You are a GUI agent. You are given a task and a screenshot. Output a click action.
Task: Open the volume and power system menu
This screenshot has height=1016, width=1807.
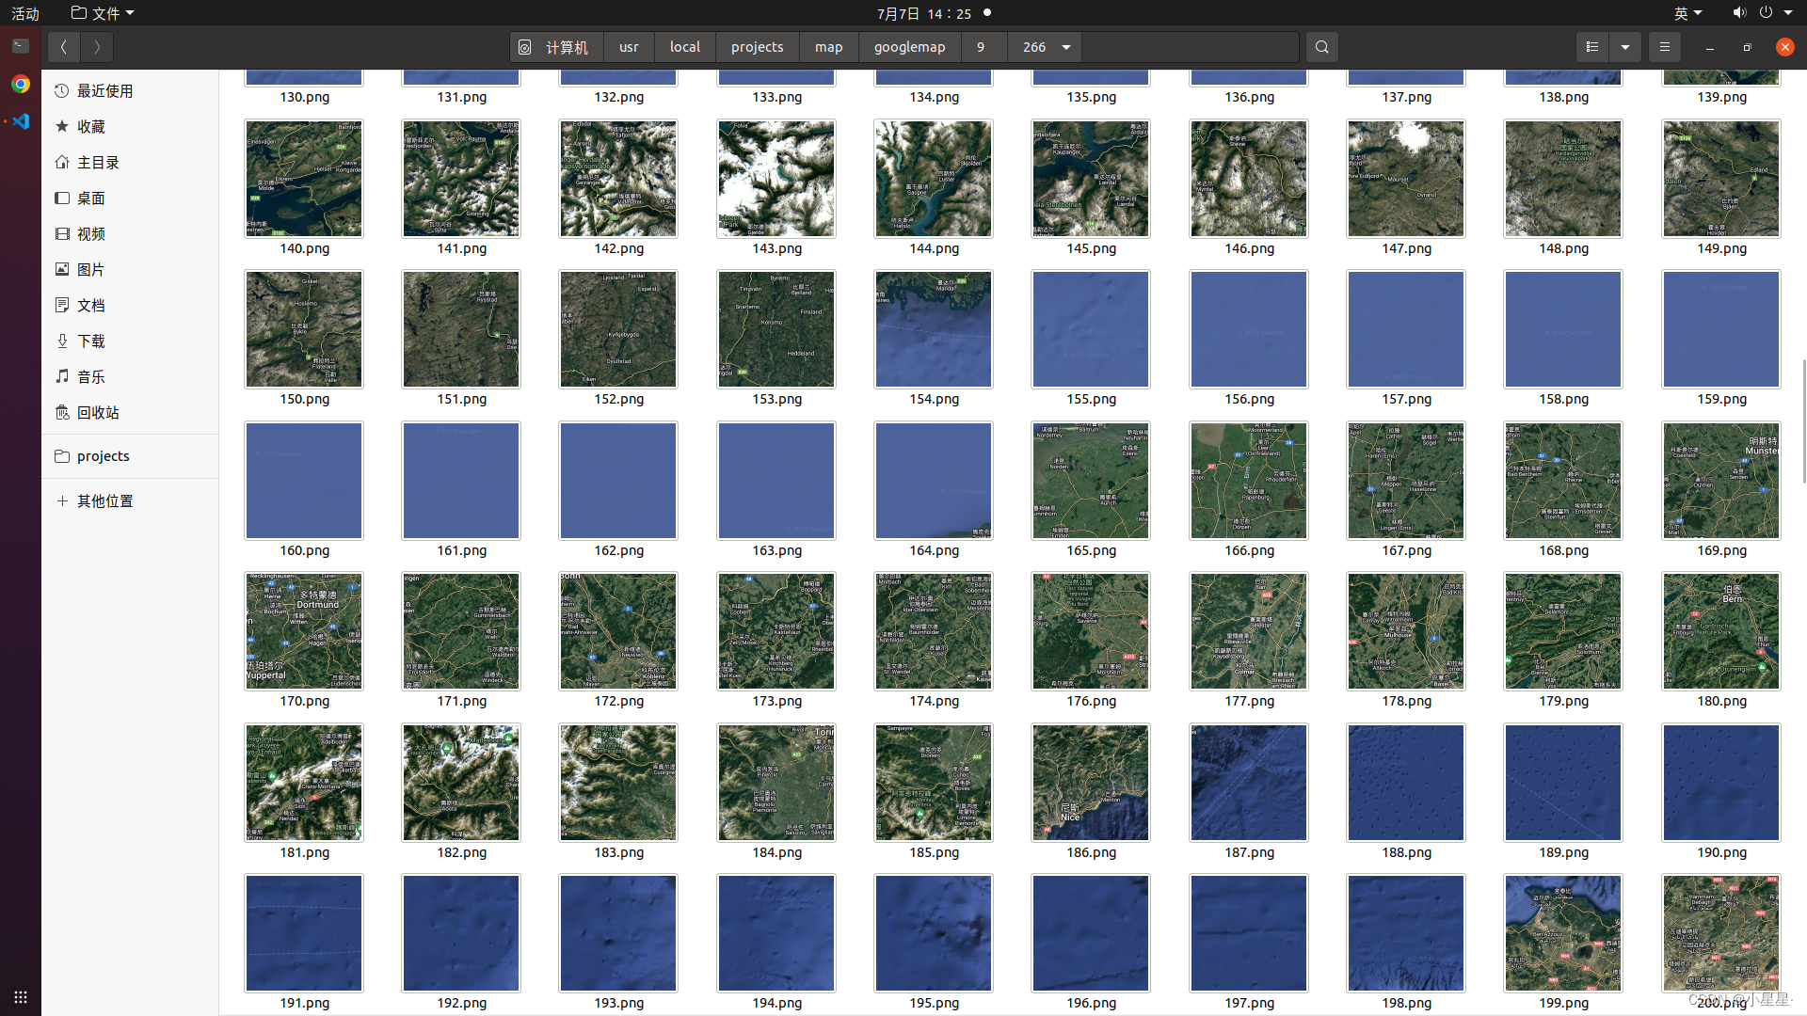(x=1763, y=13)
